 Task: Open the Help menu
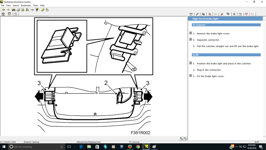(42, 5)
